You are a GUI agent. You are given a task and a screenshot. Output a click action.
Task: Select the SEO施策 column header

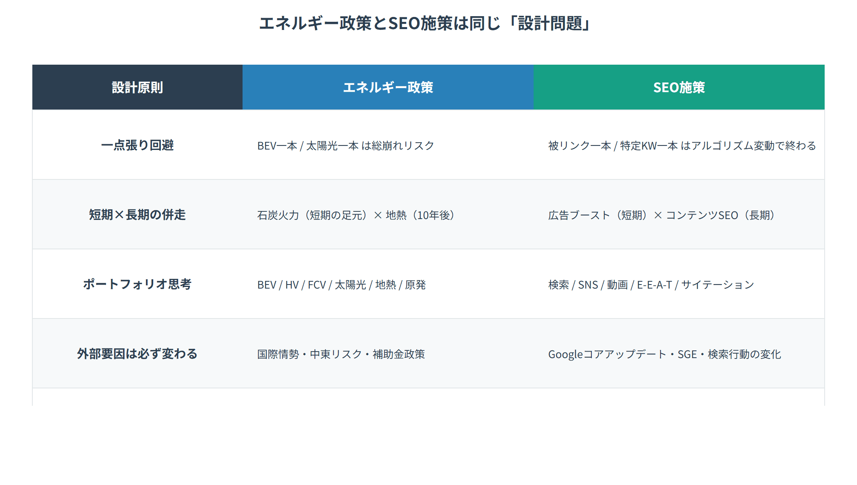click(x=678, y=87)
